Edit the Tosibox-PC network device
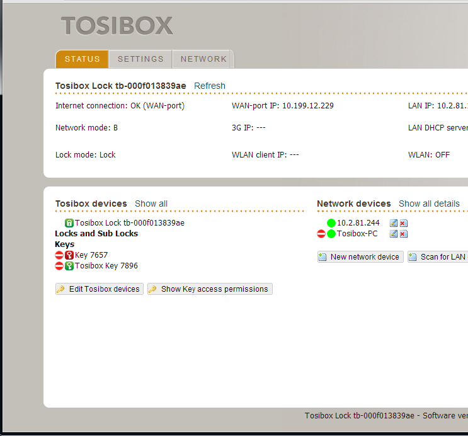 [394, 234]
